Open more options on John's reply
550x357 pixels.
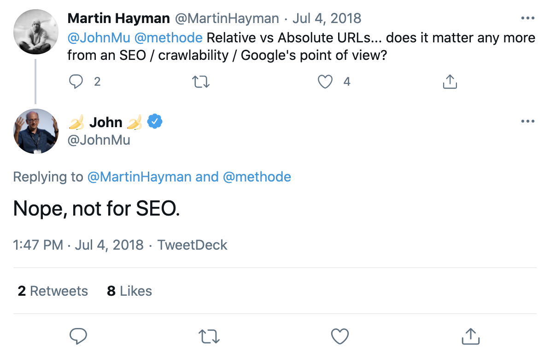click(x=527, y=122)
